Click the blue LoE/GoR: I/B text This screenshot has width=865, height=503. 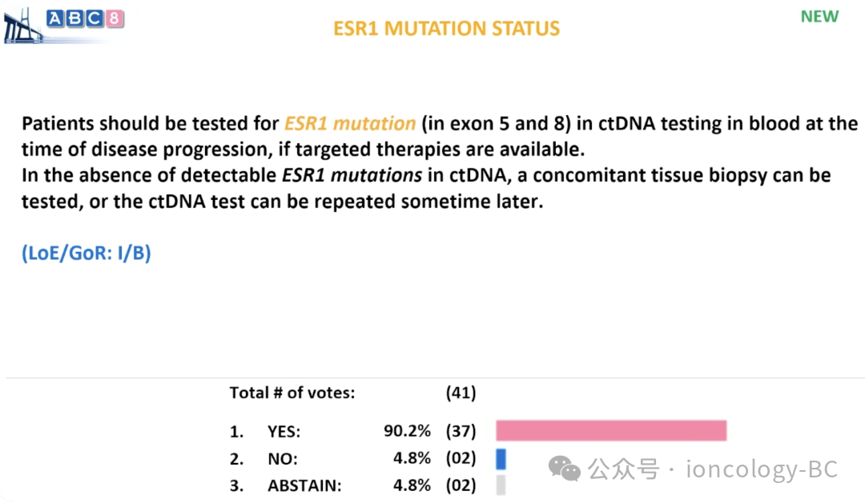point(86,253)
